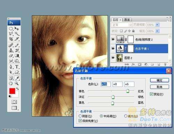Select the 中间调 radio button
Viewport: 174px width, 134px height.
[x=101, y=116]
